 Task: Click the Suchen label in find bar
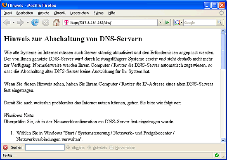coord(17,147)
